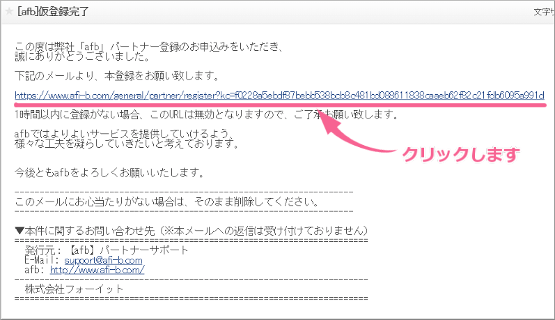Screen dimensions: 555x320
Task: Click the [afb]仮登録完了 subject title
Action: pyautogui.click(x=53, y=12)
